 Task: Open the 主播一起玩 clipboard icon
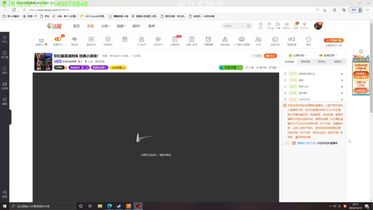point(192,39)
